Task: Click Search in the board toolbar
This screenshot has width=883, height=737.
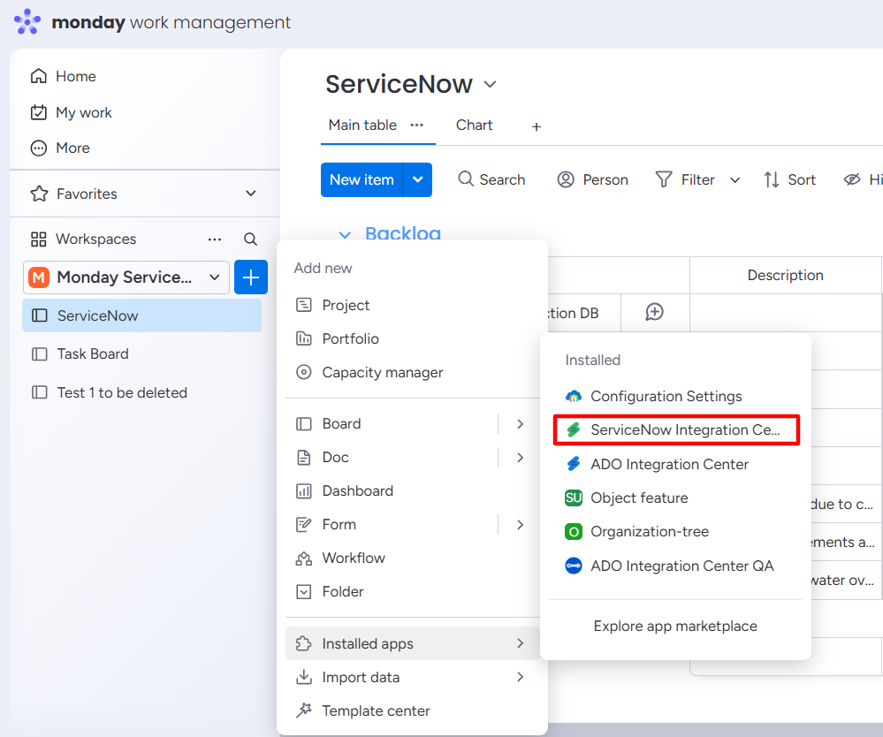Action: pyautogui.click(x=491, y=179)
